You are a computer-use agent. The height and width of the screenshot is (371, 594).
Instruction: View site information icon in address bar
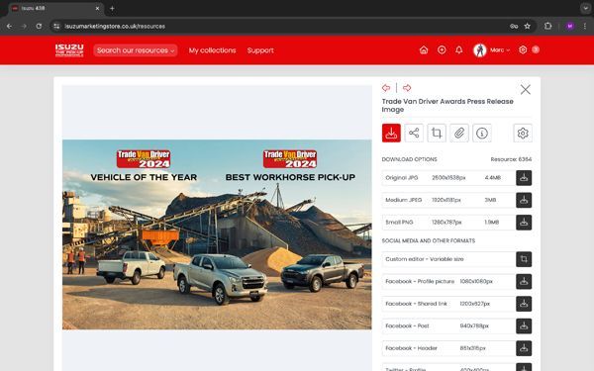pos(56,26)
